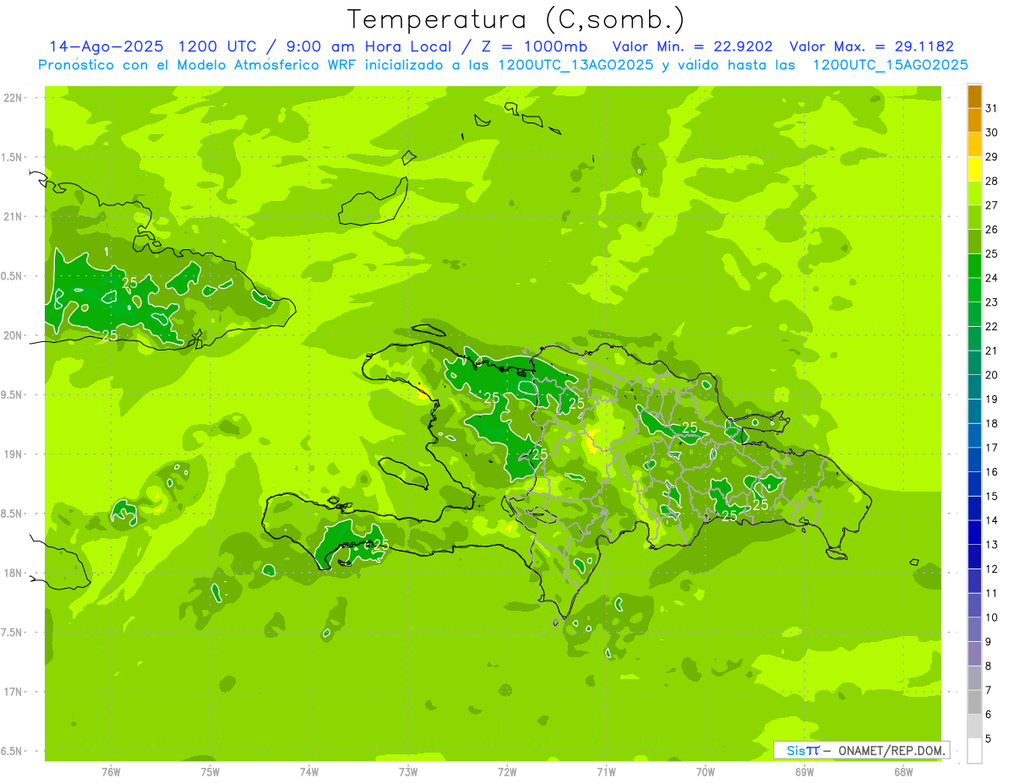Image resolution: width=1014 pixels, height=783 pixels.
Task: Click the '1200 UTC' time text in the header
Action: (x=220, y=46)
